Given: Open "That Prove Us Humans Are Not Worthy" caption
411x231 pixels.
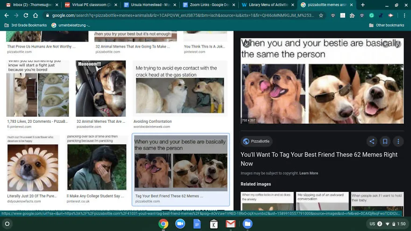Looking at the screenshot, I should pos(41,47).
